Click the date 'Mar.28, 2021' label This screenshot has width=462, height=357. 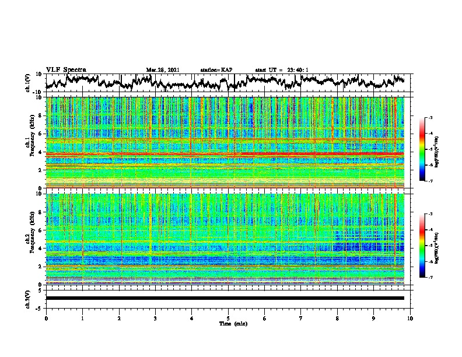[x=163, y=70]
